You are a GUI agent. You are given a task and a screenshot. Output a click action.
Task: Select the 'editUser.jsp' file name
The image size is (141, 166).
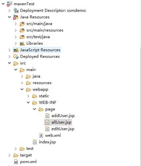pyautogui.click(x=63, y=129)
